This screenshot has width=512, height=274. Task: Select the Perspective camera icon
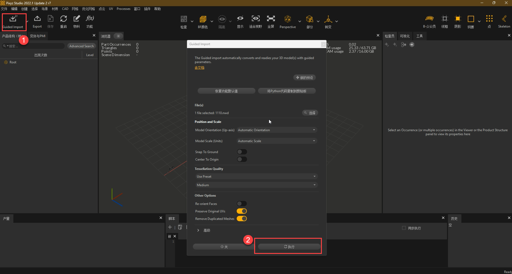(288, 19)
